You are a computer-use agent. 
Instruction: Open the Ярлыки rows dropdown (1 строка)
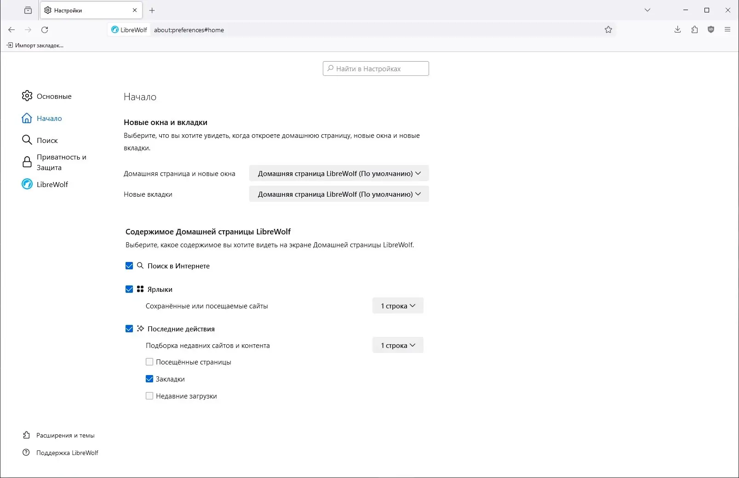[398, 306]
